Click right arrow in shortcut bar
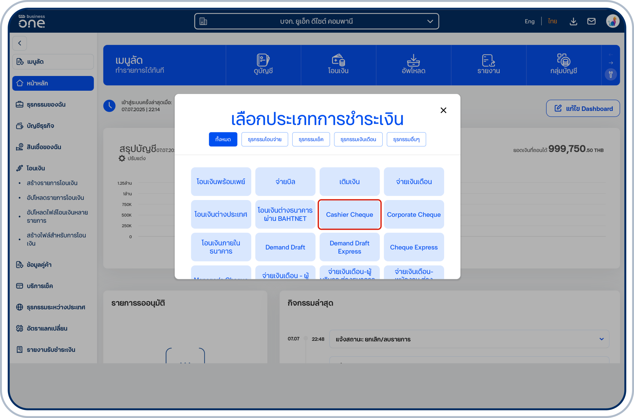The height and width of the screenshot is (418, 634). (611, 63)
